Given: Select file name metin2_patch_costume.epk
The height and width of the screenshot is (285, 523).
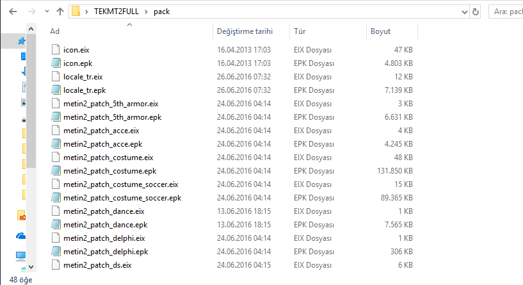Looking at the screenshot, I should pos(109,171).
